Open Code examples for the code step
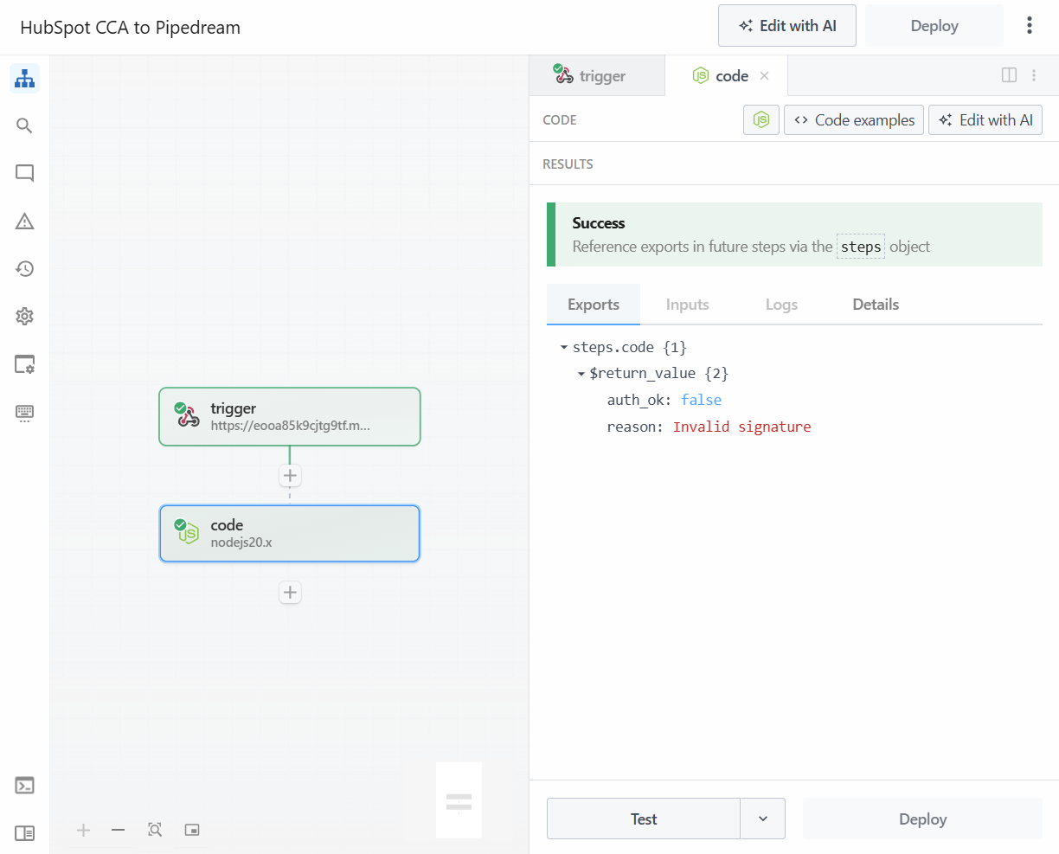1059x854 pixels. point(853,119)
